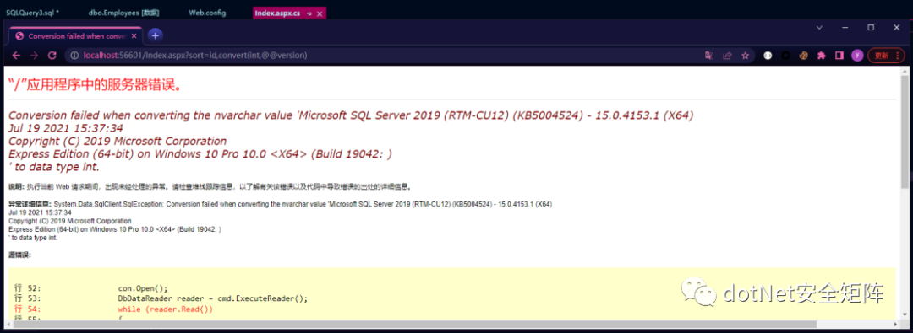This screenshot has width=913, height=333.
Task: Reload the localhost page
Action: 52,56
